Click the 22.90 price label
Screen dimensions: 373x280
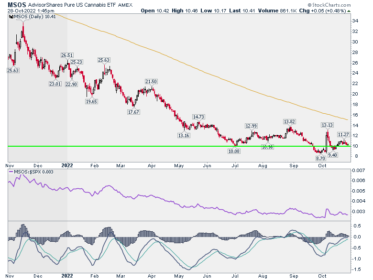71,85
